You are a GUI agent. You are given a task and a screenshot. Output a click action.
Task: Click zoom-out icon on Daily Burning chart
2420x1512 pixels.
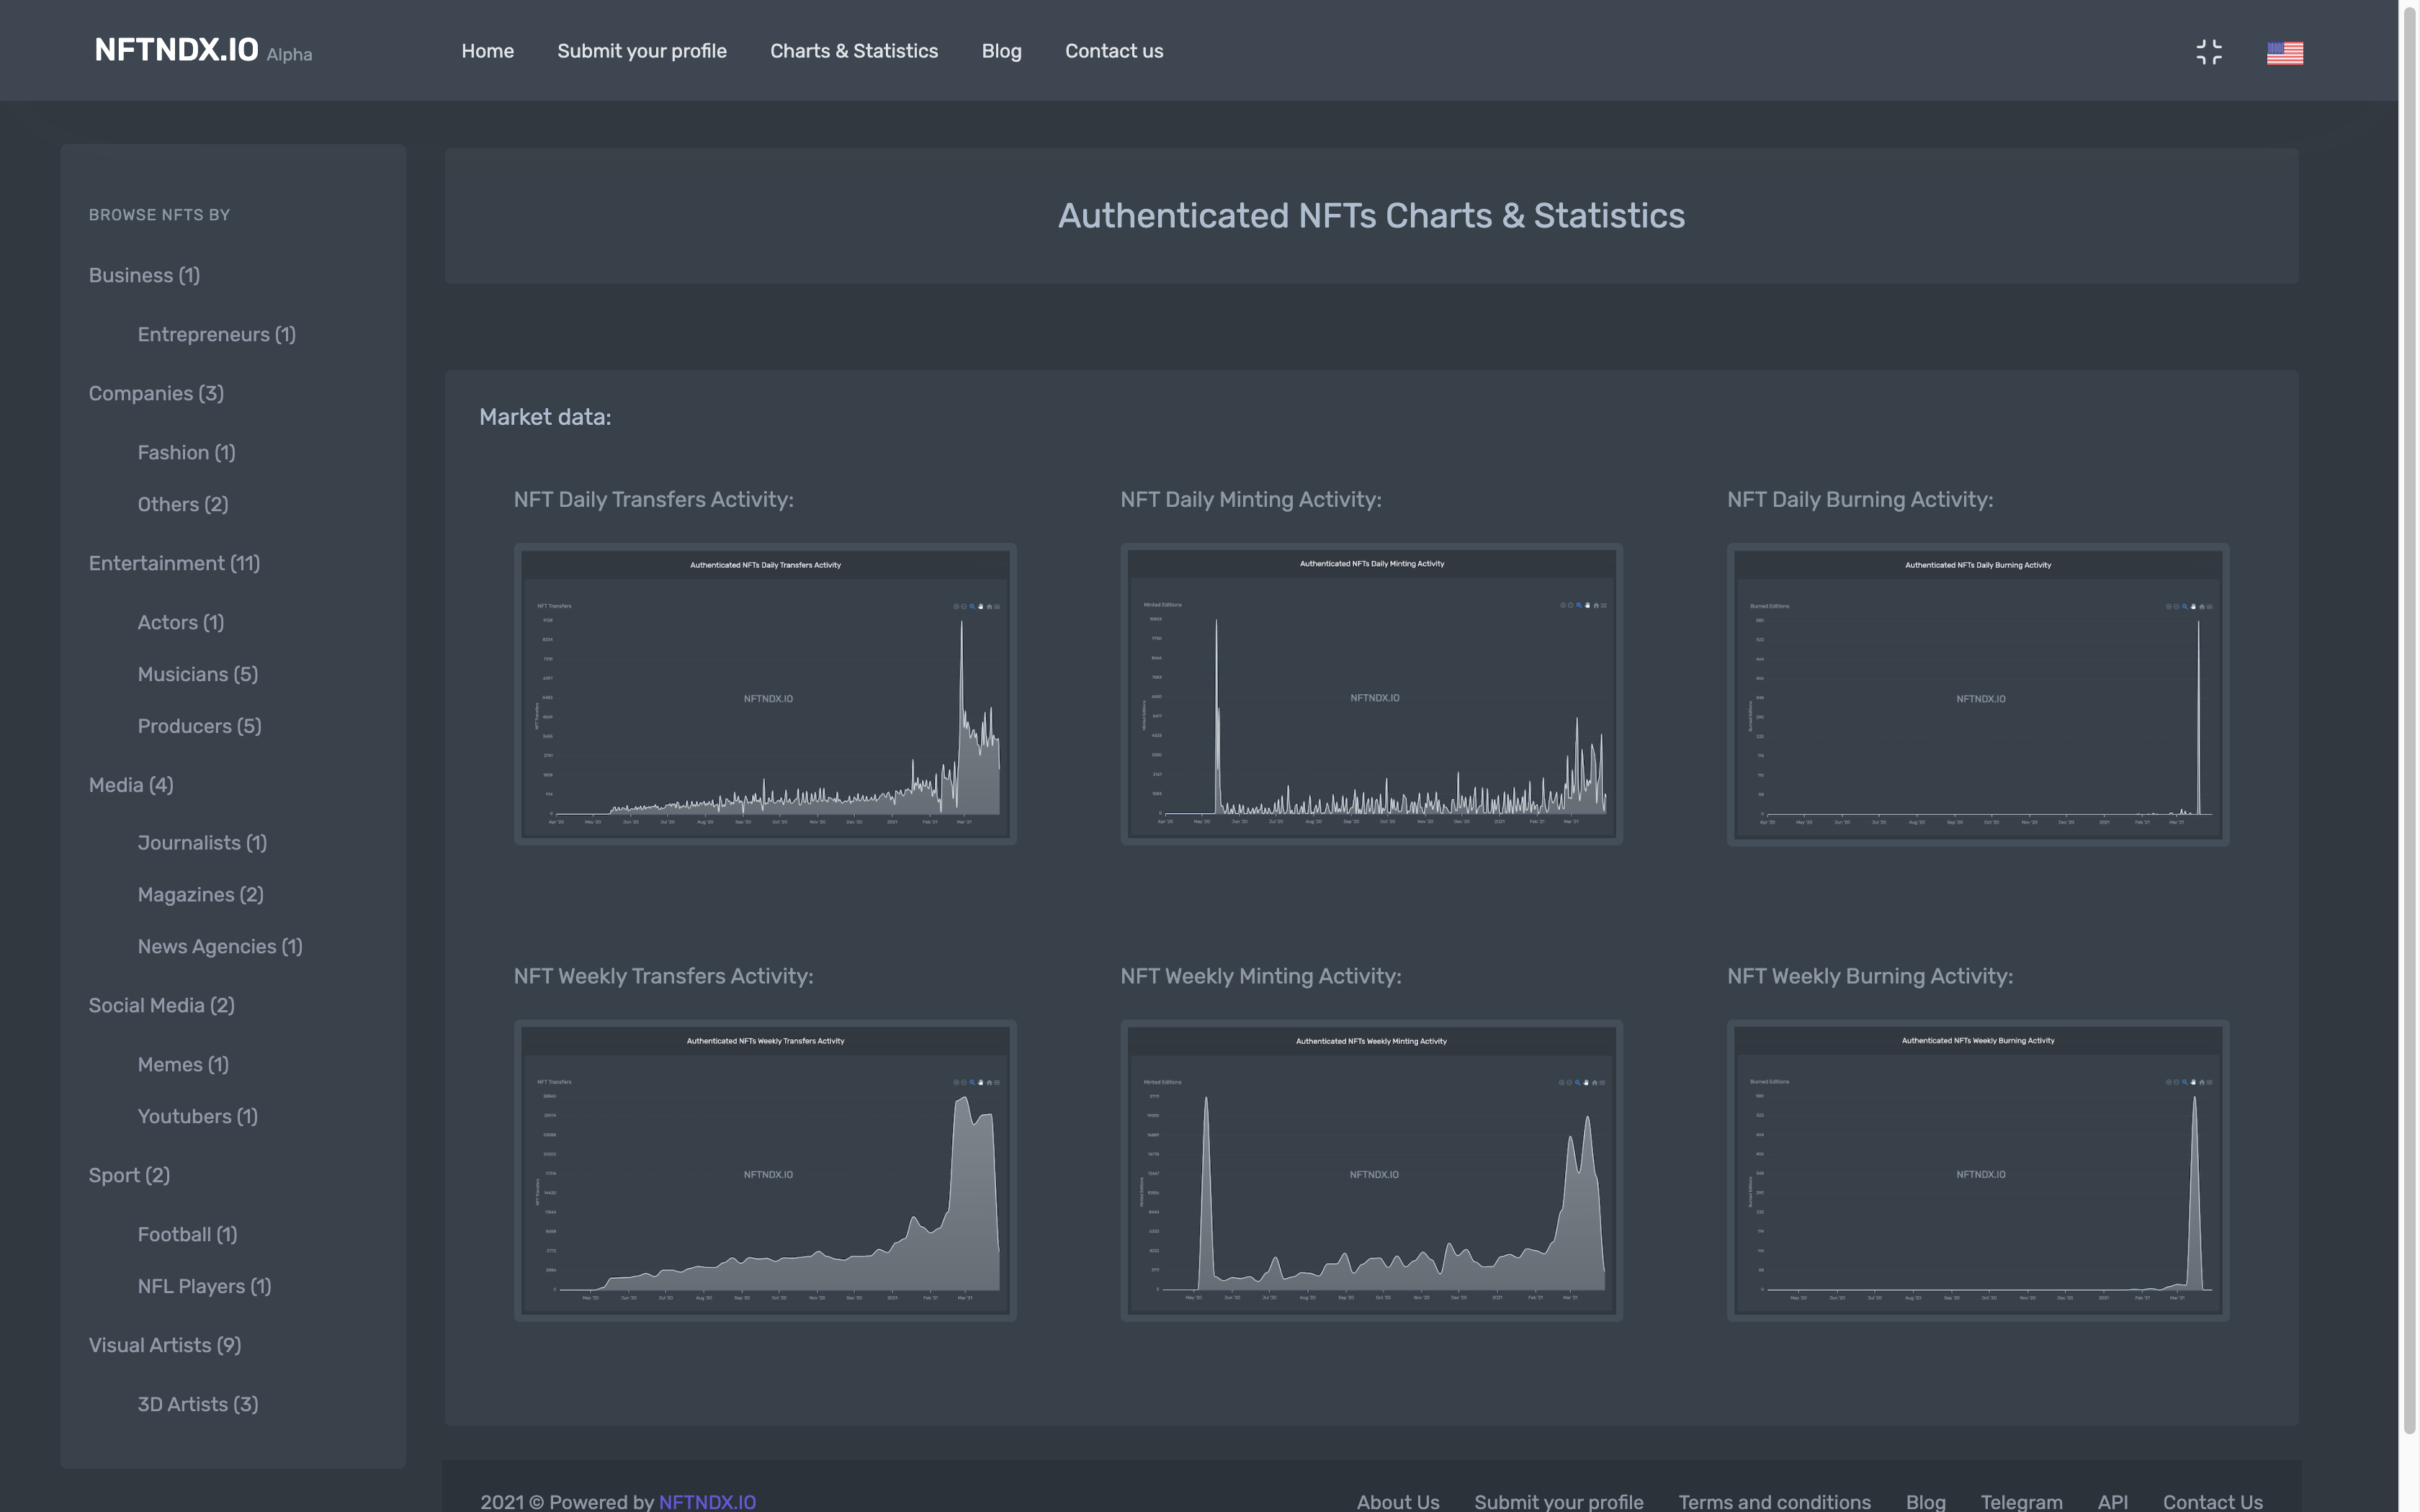[x=2177, y=606]
